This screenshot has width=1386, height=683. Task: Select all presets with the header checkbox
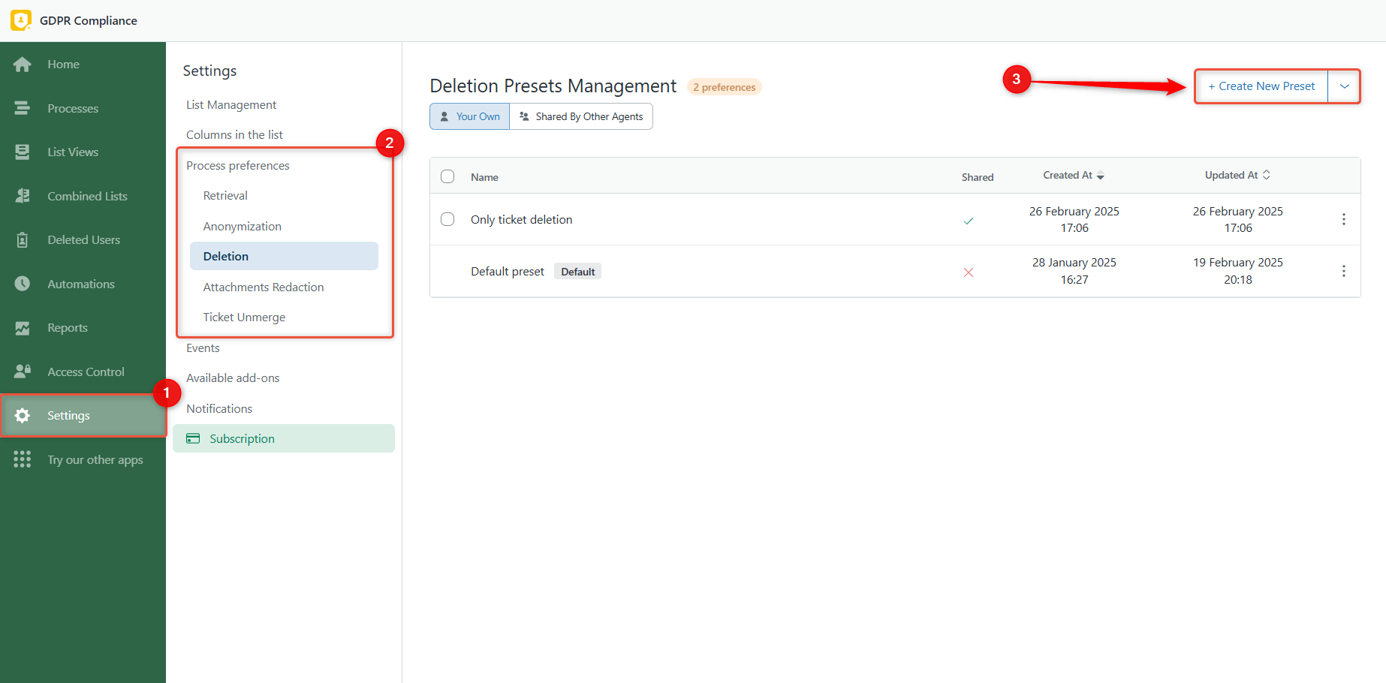coord(447,176)
